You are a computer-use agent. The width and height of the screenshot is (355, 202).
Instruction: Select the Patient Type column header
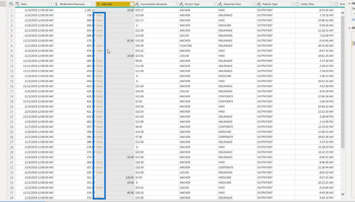pos(276,4)
